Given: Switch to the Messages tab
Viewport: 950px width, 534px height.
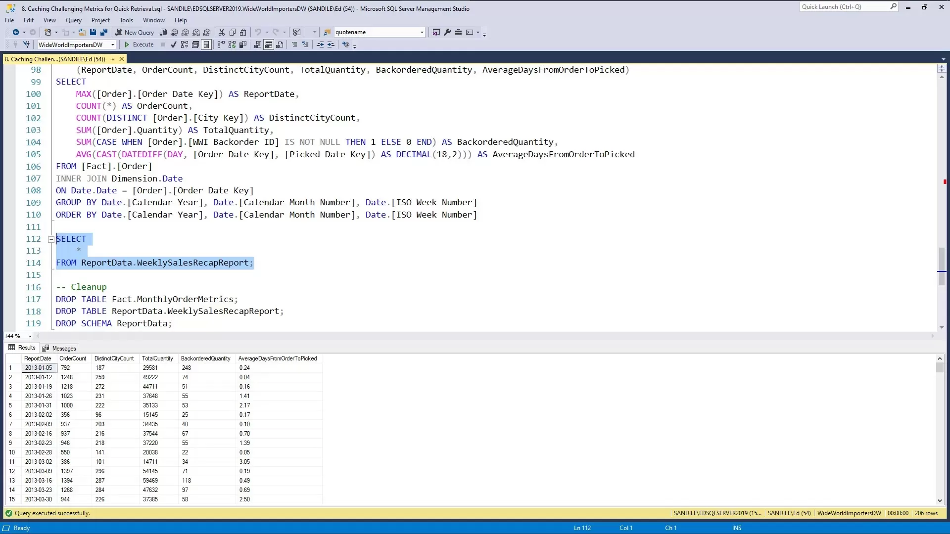Looking at the screenshot, I should (x=63, y=348).
